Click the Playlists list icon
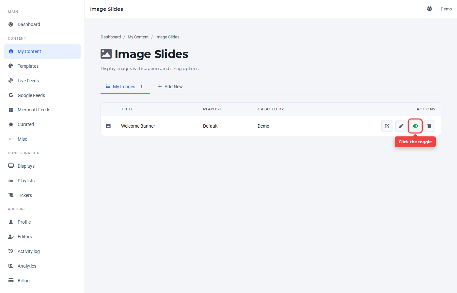This screenshot has height=293, width=457. point(11,181)
